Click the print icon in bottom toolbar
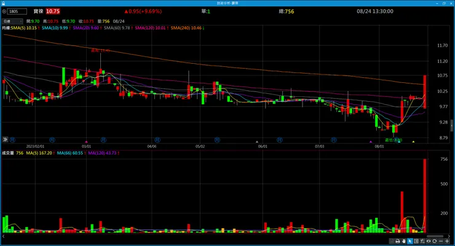Screen dimensions: 455x246 (398, 241)
